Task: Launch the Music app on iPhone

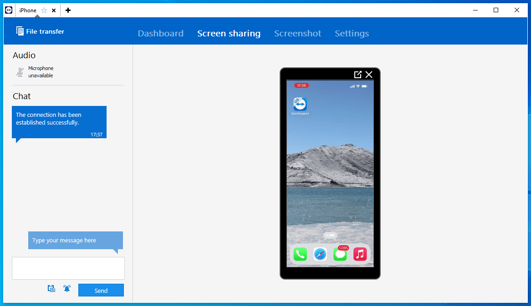Action: (x=360, y=254)
